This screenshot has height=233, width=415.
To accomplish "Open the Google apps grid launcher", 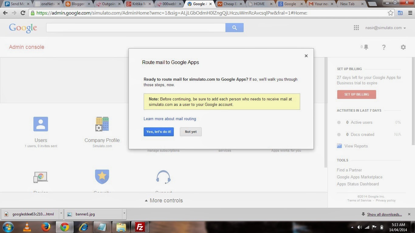I will pos(356,28).
